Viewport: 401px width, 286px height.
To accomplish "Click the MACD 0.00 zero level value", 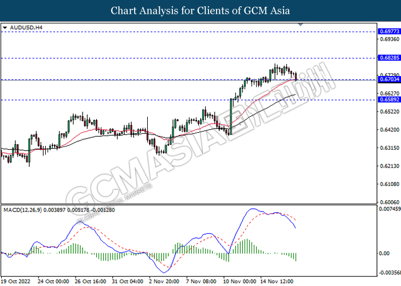I will [384, 253].
